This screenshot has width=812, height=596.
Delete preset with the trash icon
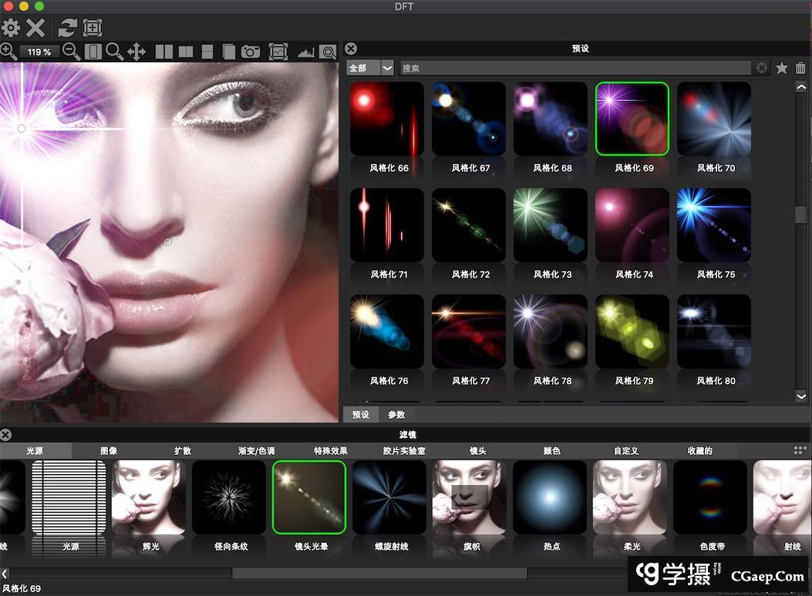[x=800, y=68]
